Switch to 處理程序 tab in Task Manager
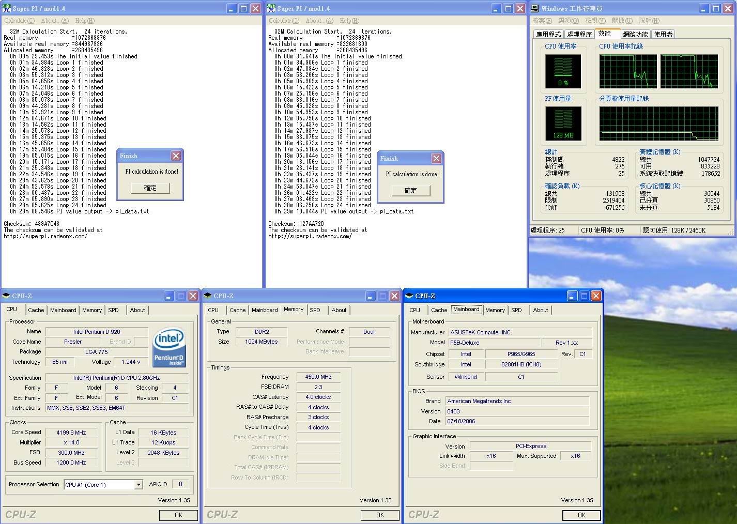This screenshot has width=737, height=524. [579, 34]
